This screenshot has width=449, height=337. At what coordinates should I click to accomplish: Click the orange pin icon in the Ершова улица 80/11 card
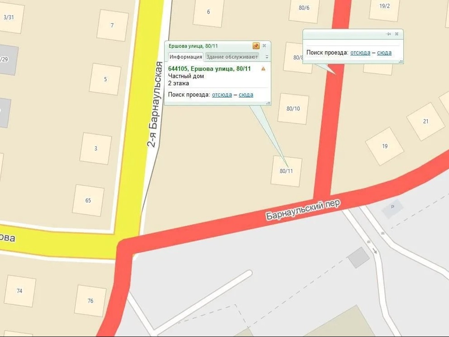(x=256, y=46)
